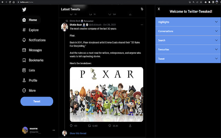This screenshot has width=221, height=138.
Task: Open Dickie Bush author name link
Action: coord(76,25)
